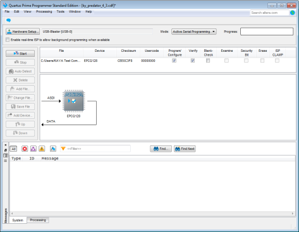Click the messages horizontal scrollbar right arrow
299x232 pixels.
coord(293,214)
